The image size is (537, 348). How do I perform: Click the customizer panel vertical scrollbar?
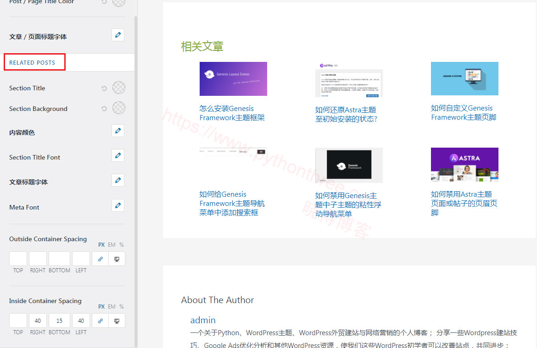click(136, 182)
